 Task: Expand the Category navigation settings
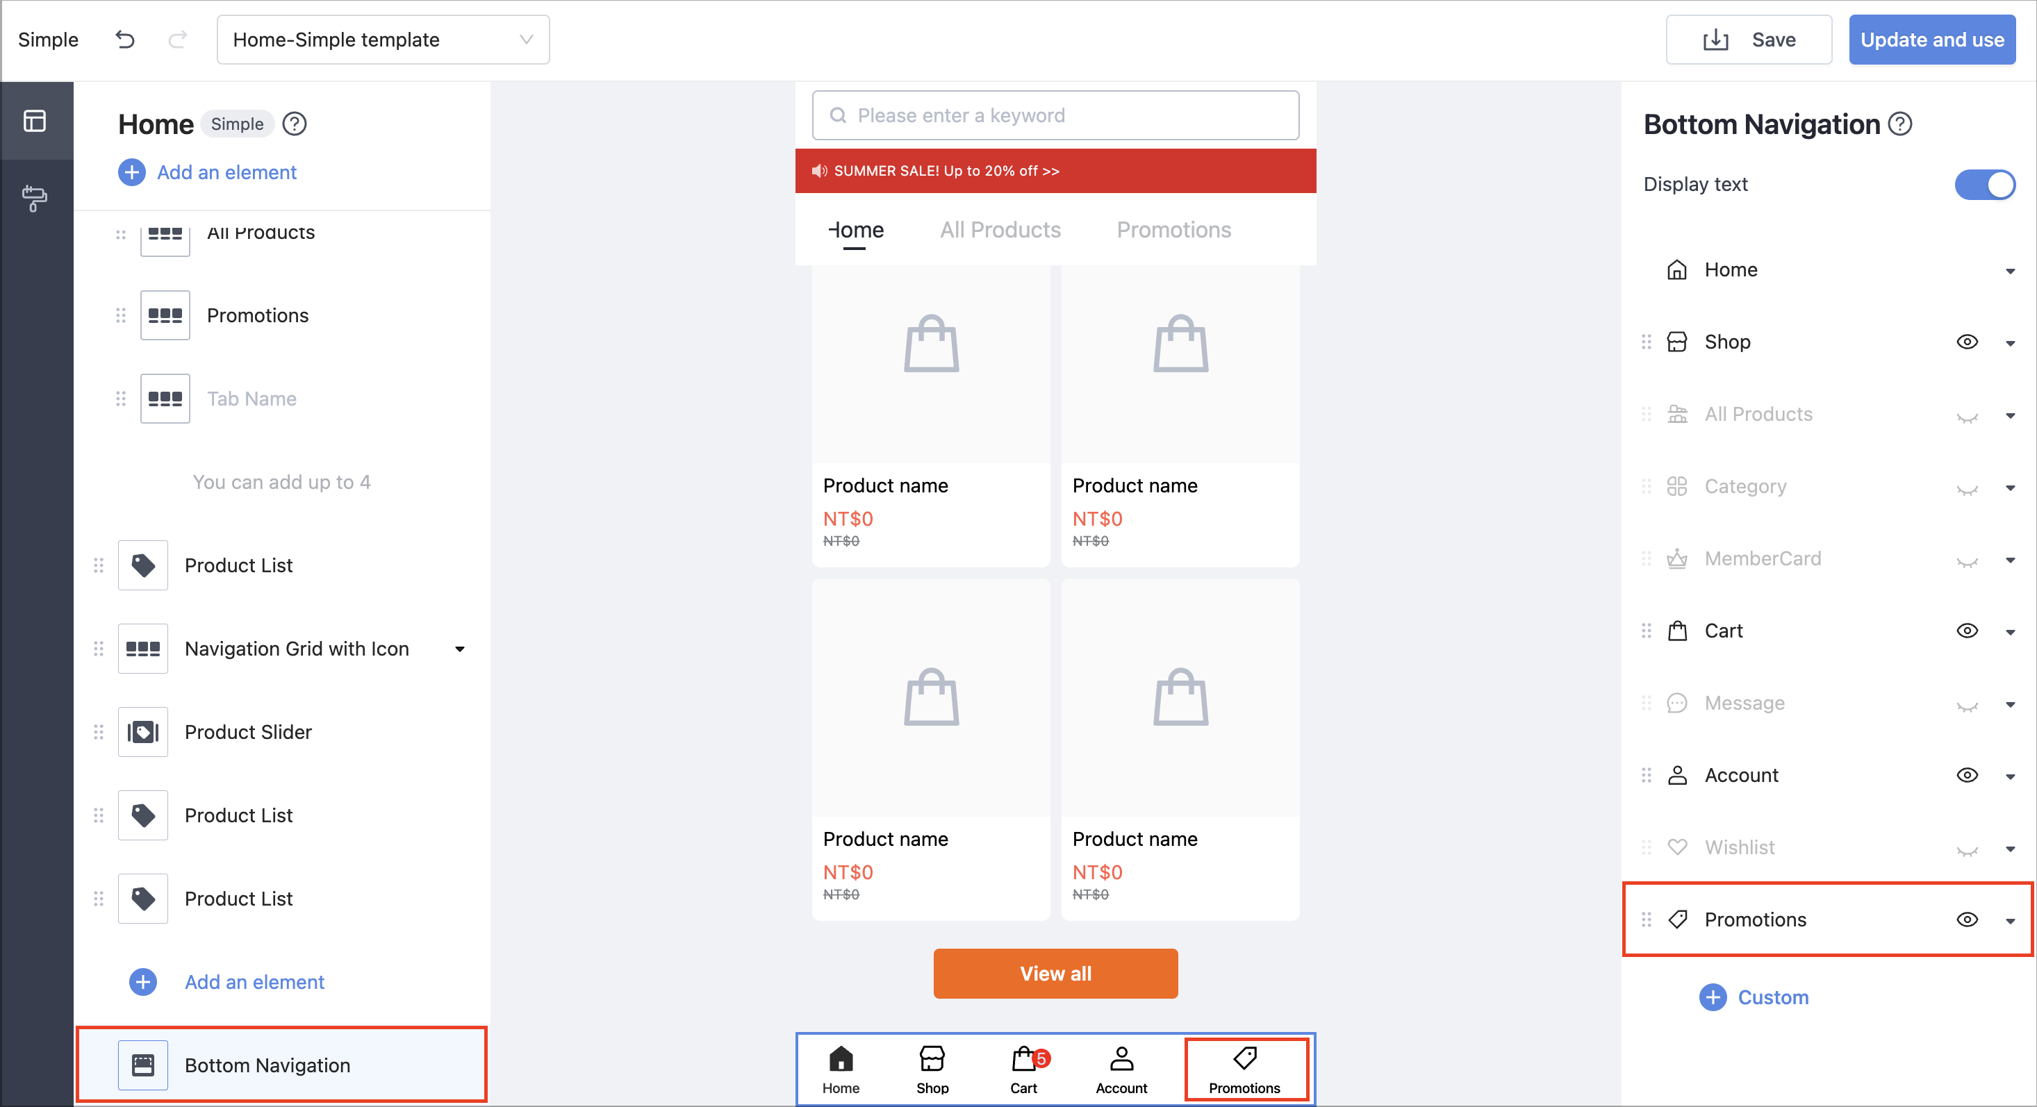coord(2010,488)
